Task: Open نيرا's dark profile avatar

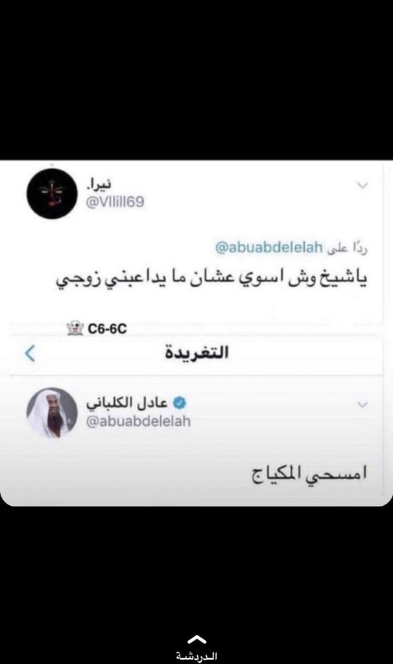Action: coord(52,193)
